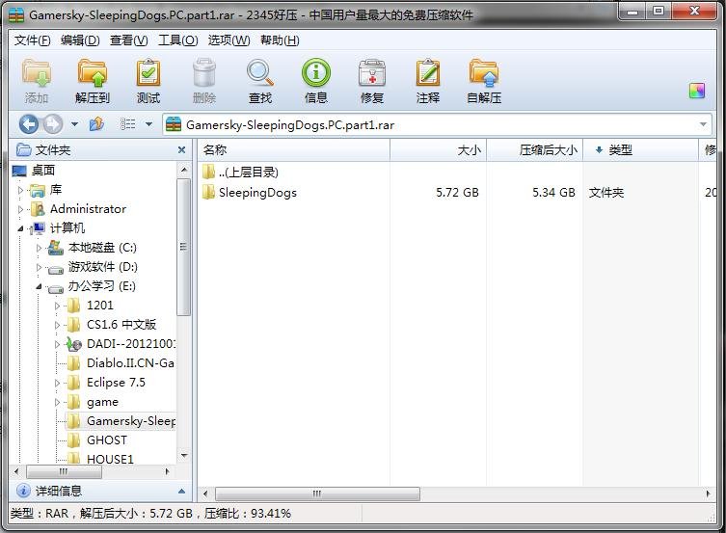Click the list view mode icon
The image size is (726, 533).
tap(128, 124)
